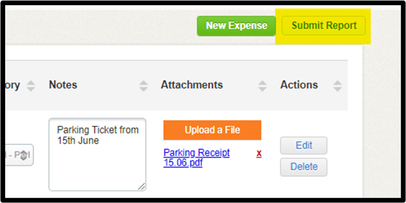This screenshot has width=406, height=203.
Task: Click the Actions column descending sort arrow
Action: [x=338, y=89]
